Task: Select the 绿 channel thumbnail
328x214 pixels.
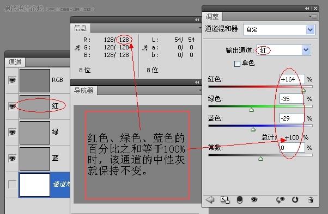Action: 35,133
